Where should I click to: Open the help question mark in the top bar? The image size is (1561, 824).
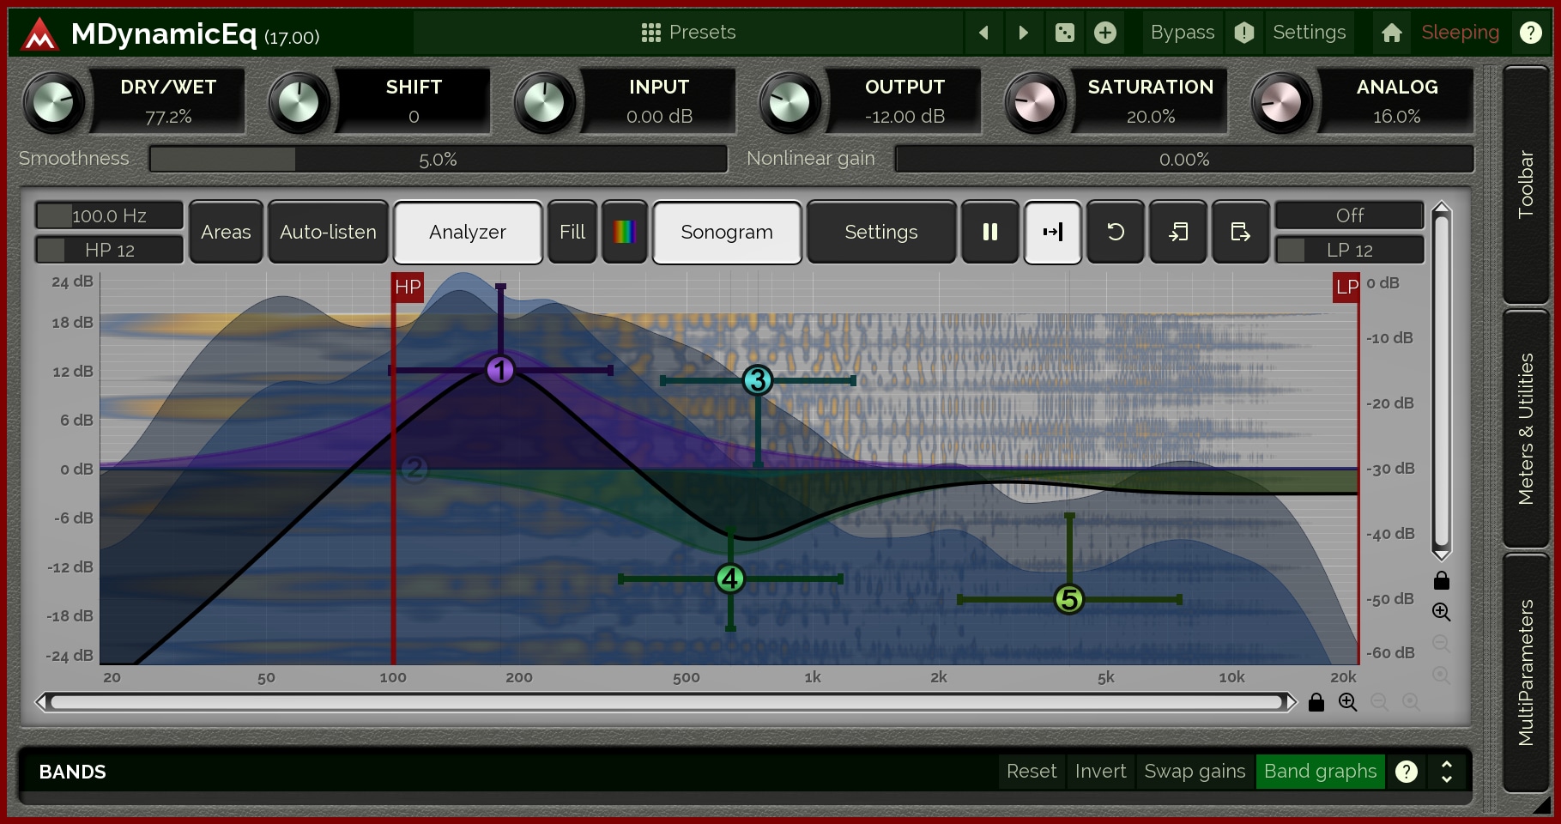1530,33
